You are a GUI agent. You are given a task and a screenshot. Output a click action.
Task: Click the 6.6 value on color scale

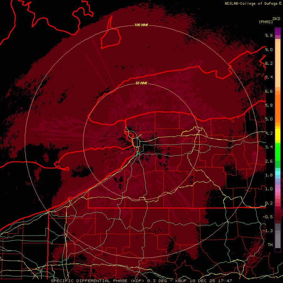pos(269,91)
